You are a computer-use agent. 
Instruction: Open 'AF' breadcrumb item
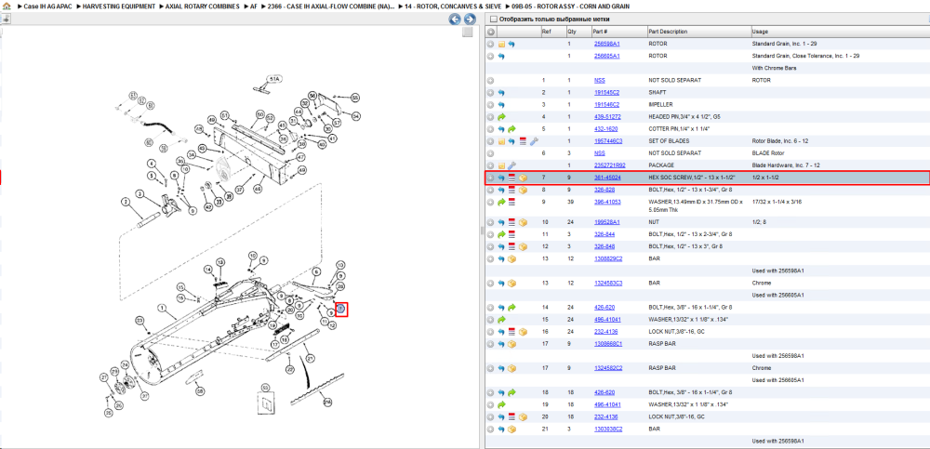pyautogui.click(x=254, y=6)
